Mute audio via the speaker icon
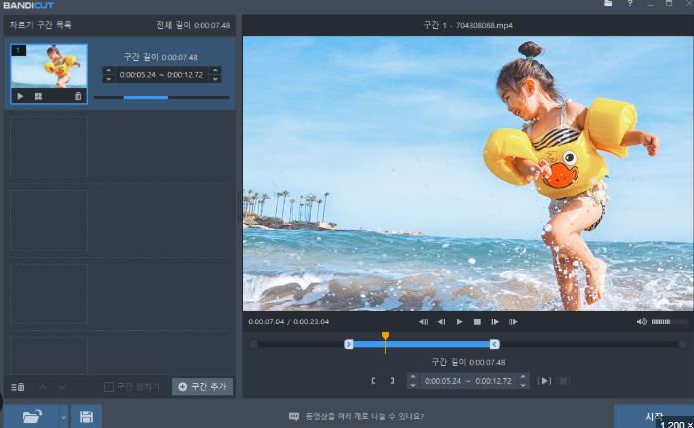The width and height of the screenshot is (694, 428). point(642,321)
